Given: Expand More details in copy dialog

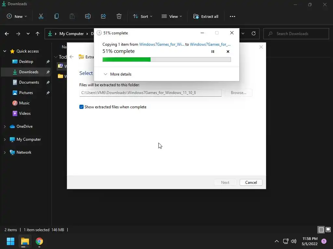Looking at the screenshot, I should (118, 74).
